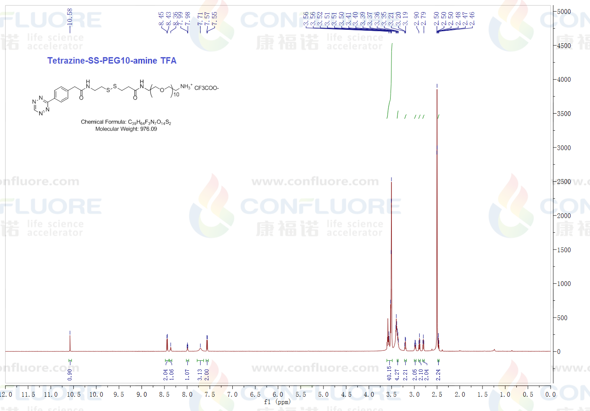Click the 4000 intensity axis label
Screen dimensions: 590x411
coord(564,80)
